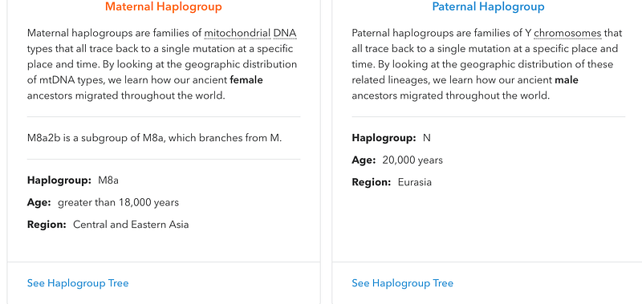Image resolution: width=642 pixels, height=304 pixels.
Task: Click the M8a2b subgroup sentence
Action: 154,138
